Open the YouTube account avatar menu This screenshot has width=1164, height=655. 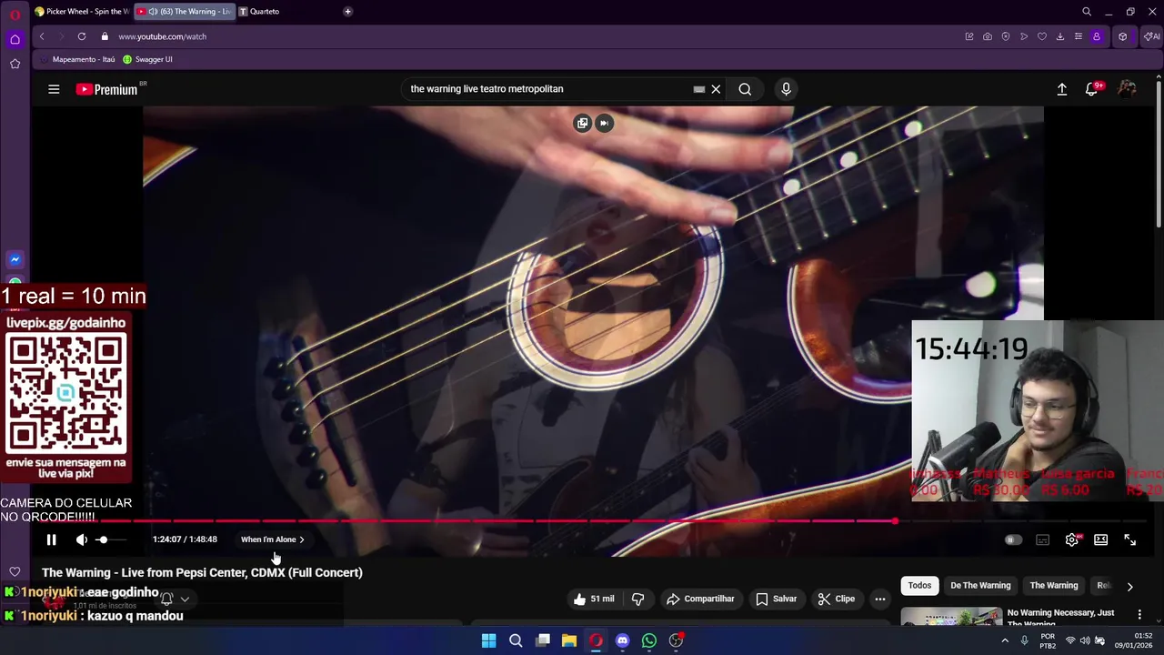(x=1127, y=89)
